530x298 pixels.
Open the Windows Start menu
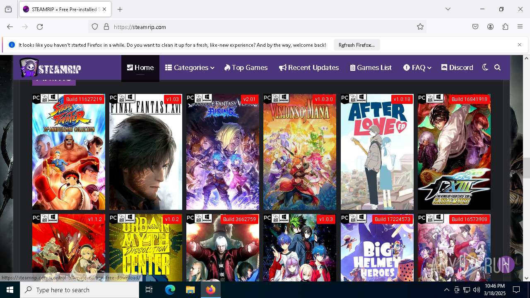[x=10, y=290]
